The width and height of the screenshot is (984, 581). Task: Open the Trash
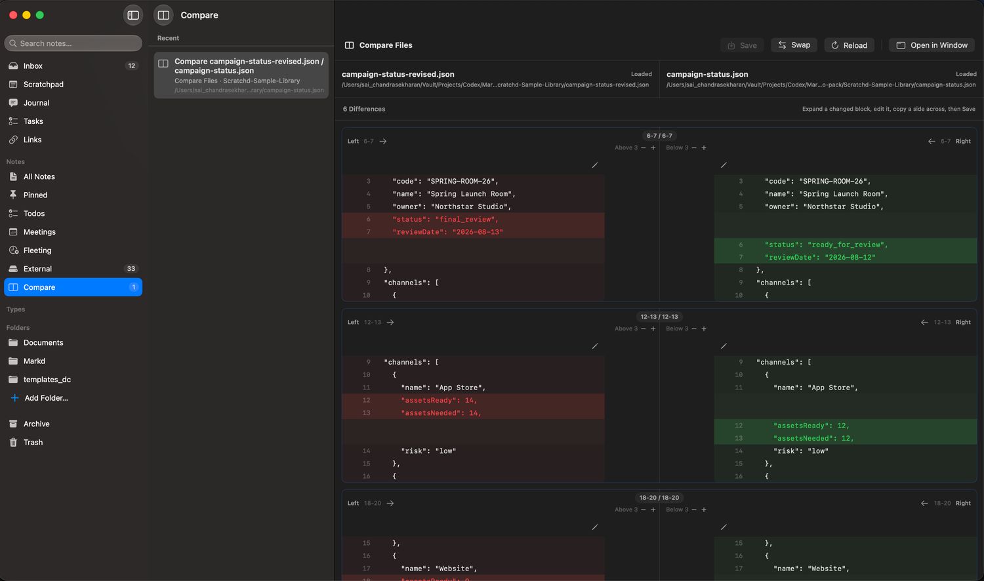(73, 443)
